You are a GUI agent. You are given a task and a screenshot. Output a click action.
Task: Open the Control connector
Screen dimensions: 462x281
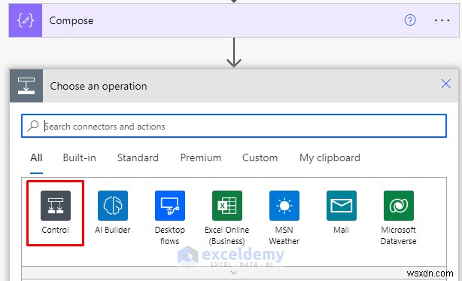click(56, 206)
